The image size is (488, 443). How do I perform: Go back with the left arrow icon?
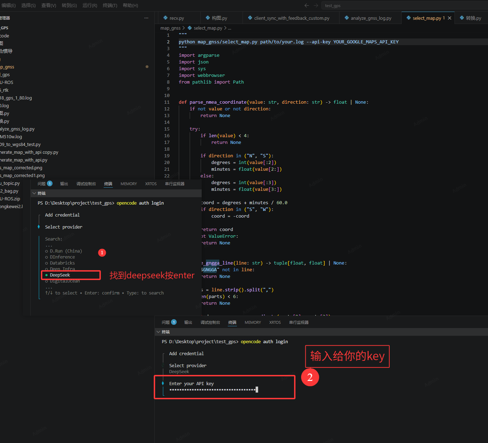[x=306, y=5]
